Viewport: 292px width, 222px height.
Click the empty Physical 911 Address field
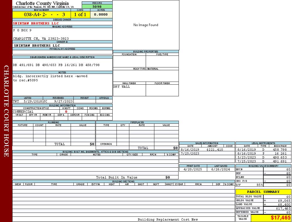(x=62, y=52)
